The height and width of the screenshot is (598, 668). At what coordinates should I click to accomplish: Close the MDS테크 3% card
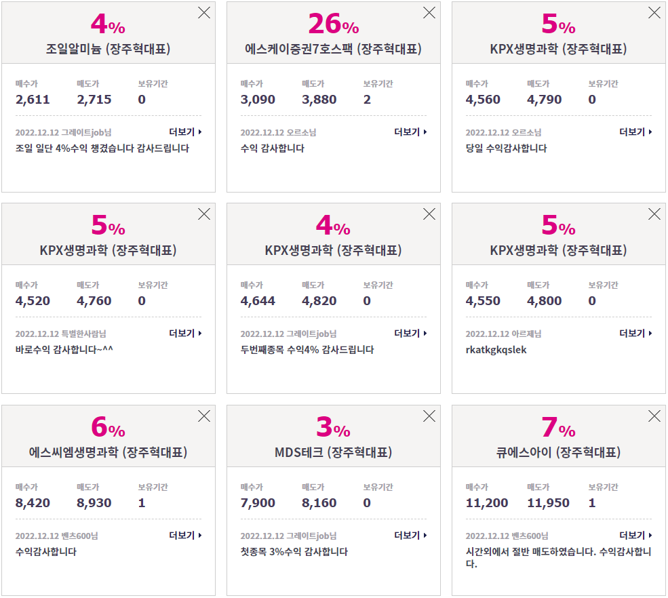(429, 416)
